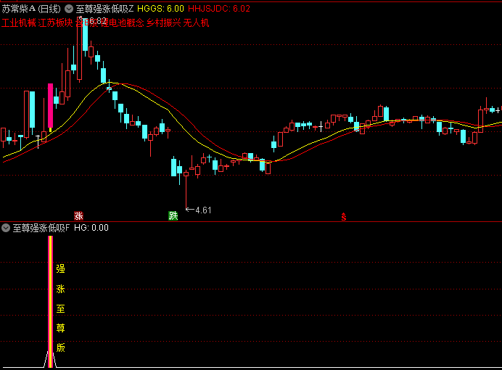Click the HG: 0.00 value

pyautogui.click(x=91, y=228)
